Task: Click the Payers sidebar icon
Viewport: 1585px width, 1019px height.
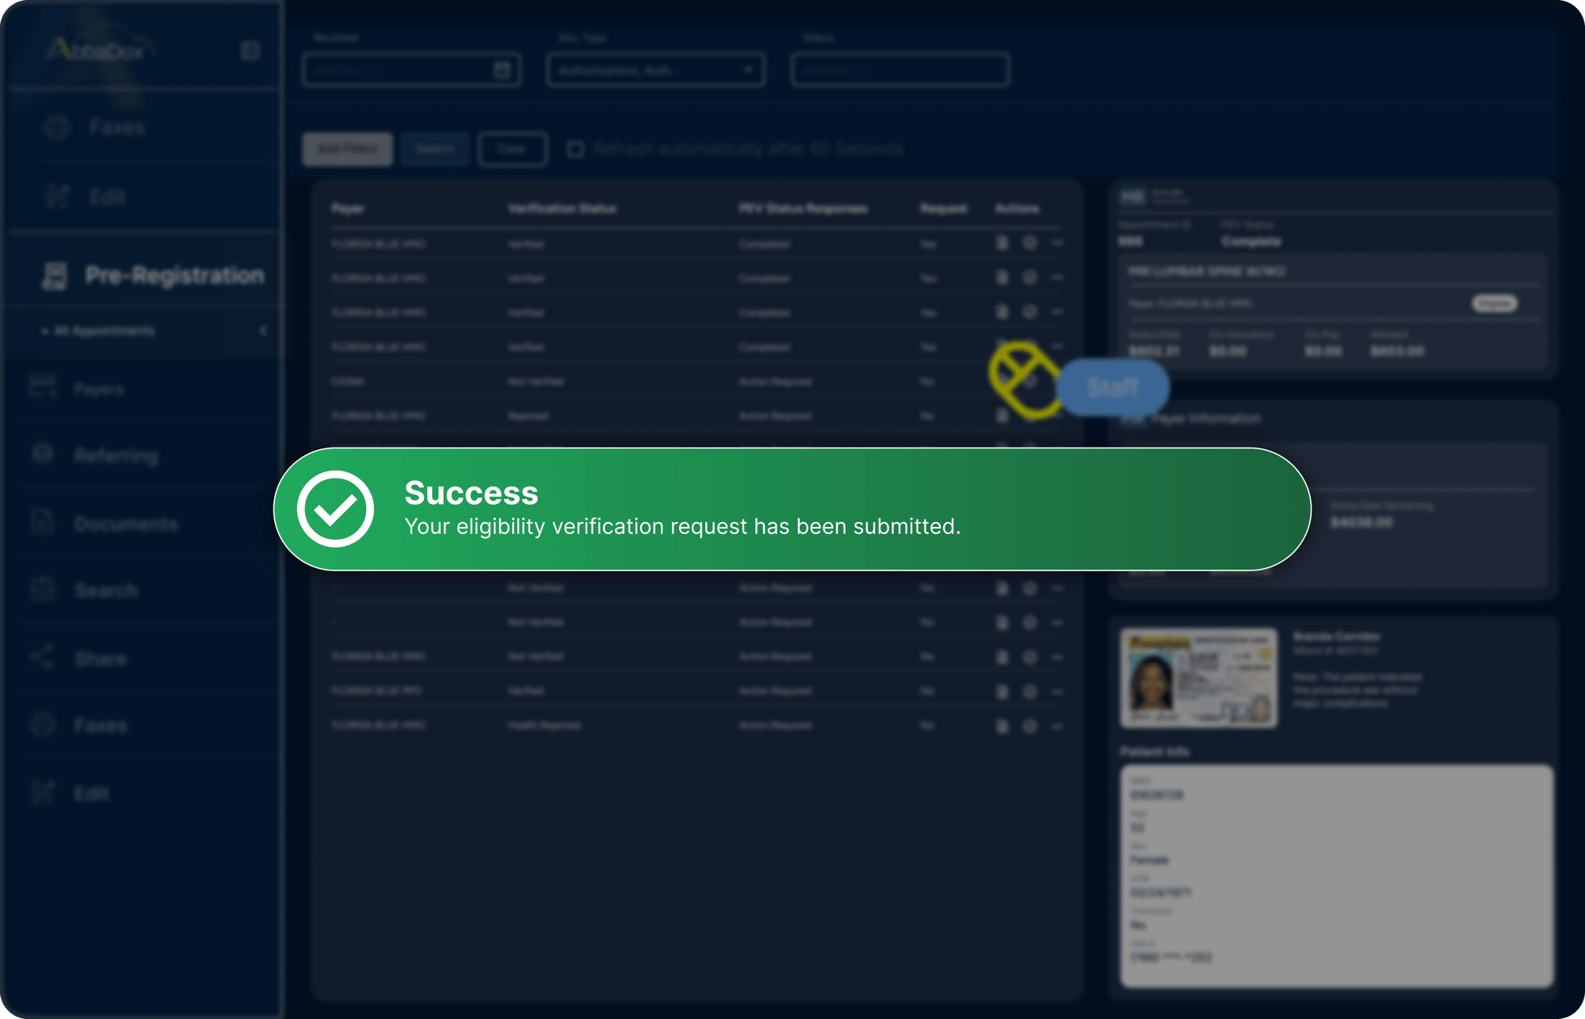Action: click(x=44, y=388)
